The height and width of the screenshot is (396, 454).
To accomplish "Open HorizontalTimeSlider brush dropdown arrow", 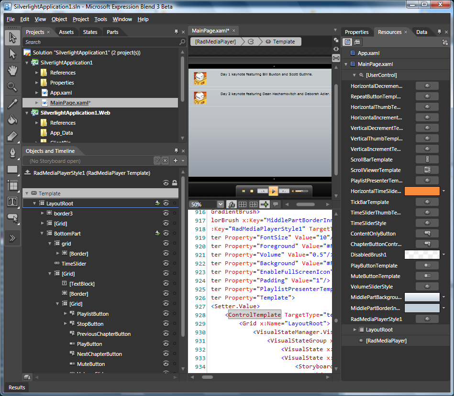I will click(x=443, y=191).
